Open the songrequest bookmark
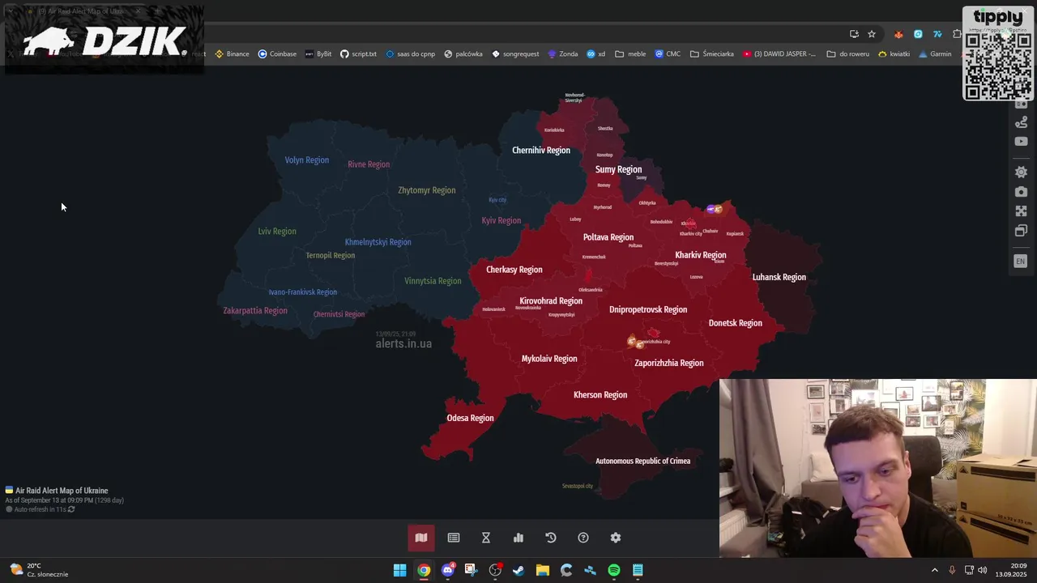Screen dimensions: 1037x583 tap(515, 54)
